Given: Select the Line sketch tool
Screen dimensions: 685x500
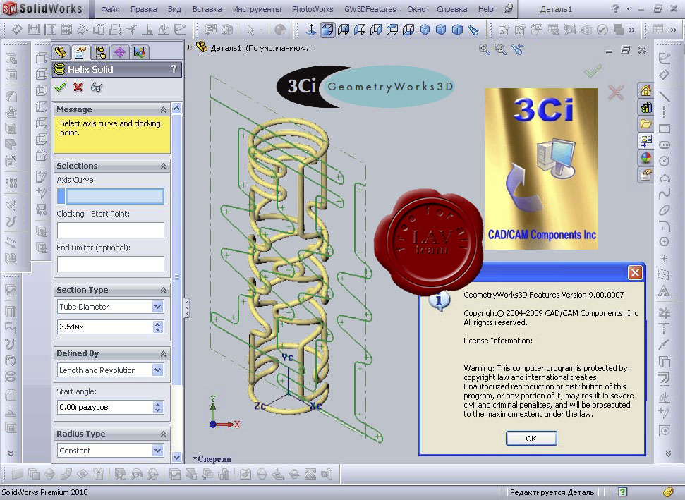Looking at the screenshot, I should pyautogui.click(x=665, y=97).
